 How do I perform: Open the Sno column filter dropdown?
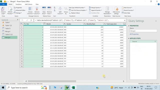[42, 24]
